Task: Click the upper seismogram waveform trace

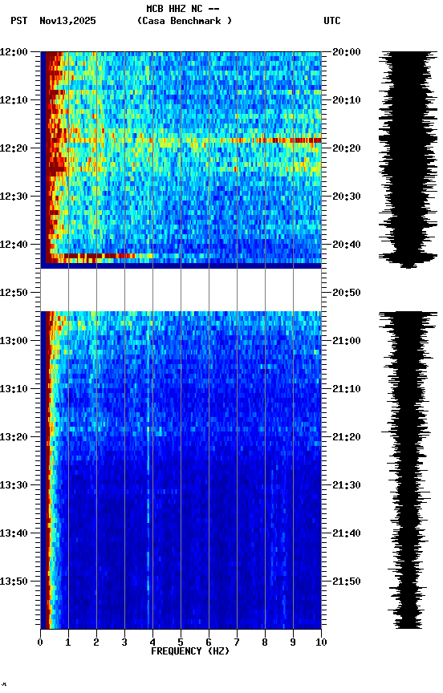Action: (x=408, y=160)
